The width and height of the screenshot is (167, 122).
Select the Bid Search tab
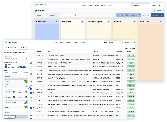23,48
